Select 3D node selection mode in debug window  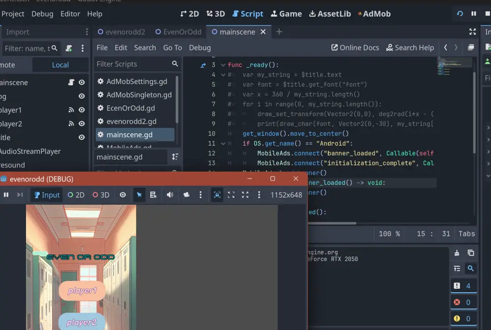[x=101, y=195]
